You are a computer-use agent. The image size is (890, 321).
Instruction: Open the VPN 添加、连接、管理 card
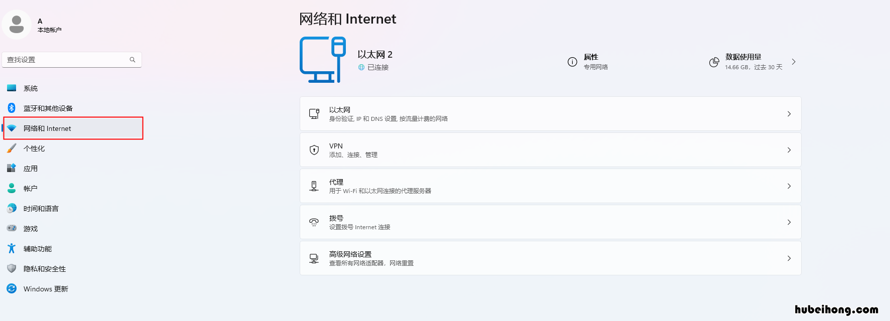pyautogui.click(x=550, y=150)
